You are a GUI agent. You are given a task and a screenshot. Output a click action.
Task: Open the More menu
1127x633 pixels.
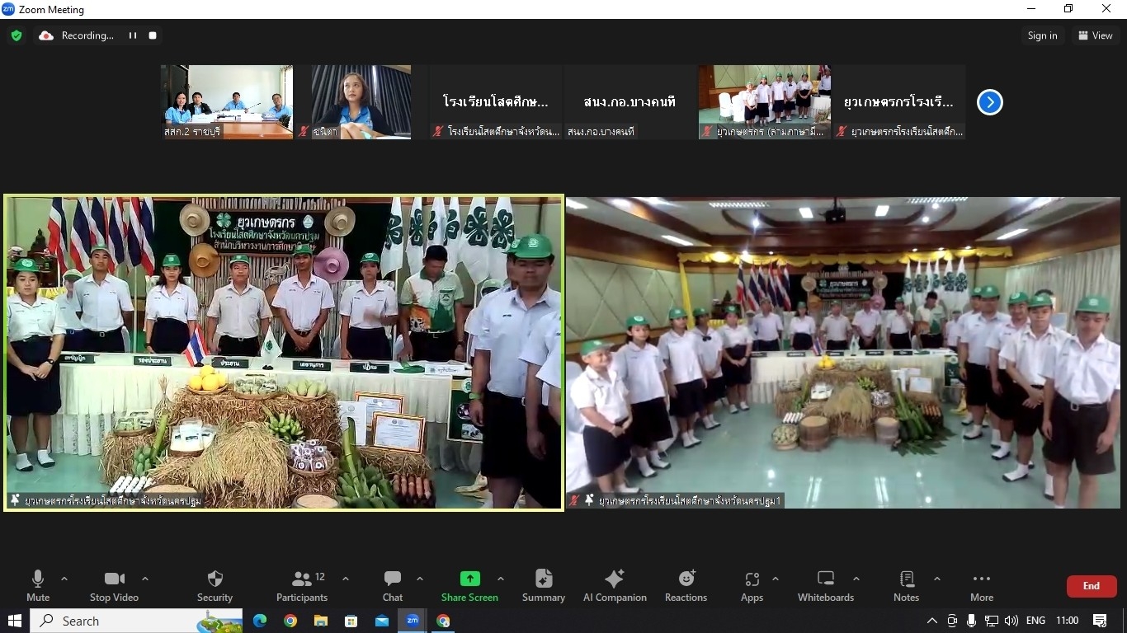pos(981,585)
